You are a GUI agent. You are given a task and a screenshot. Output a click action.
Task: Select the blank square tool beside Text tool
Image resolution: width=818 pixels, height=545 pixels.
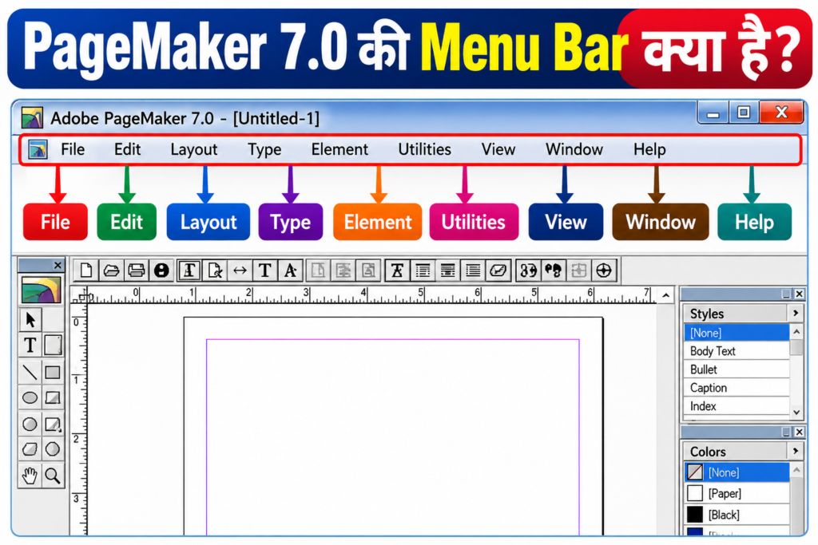[x=53, y=345]
